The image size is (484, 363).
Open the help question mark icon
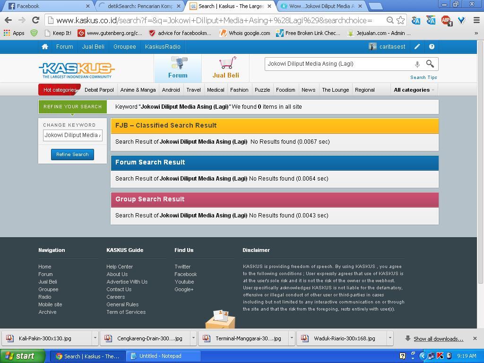coord(432,47)
